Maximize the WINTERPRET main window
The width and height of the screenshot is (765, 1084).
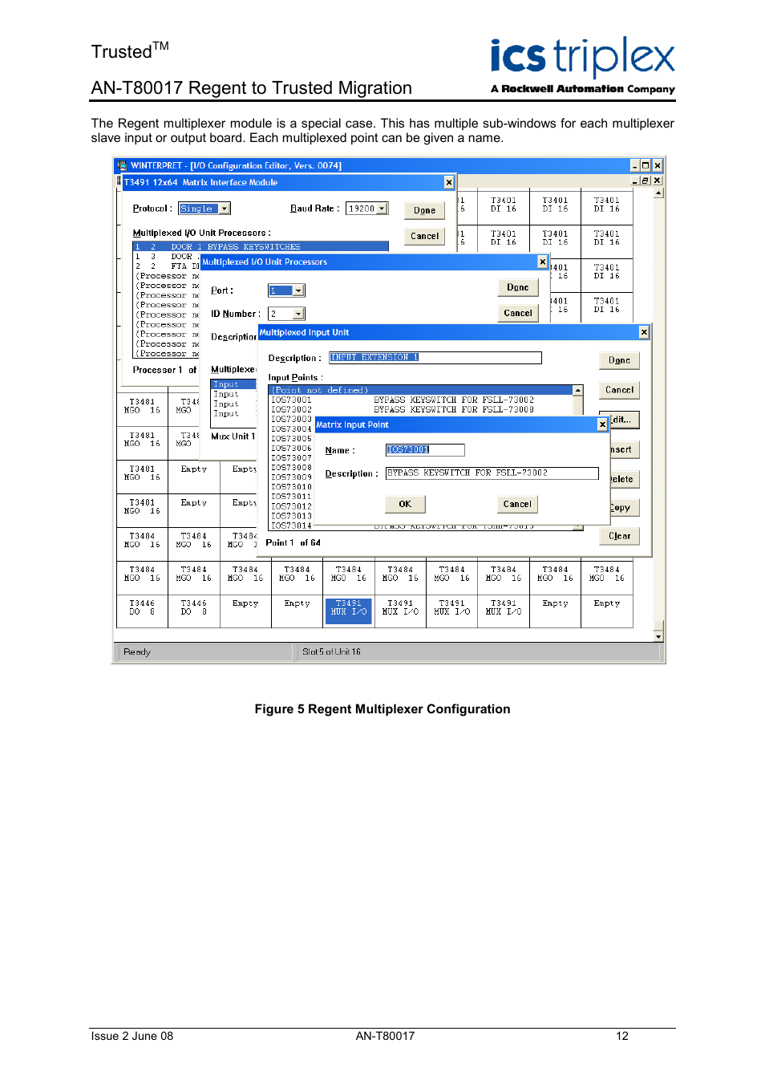(x=646, y=166)
